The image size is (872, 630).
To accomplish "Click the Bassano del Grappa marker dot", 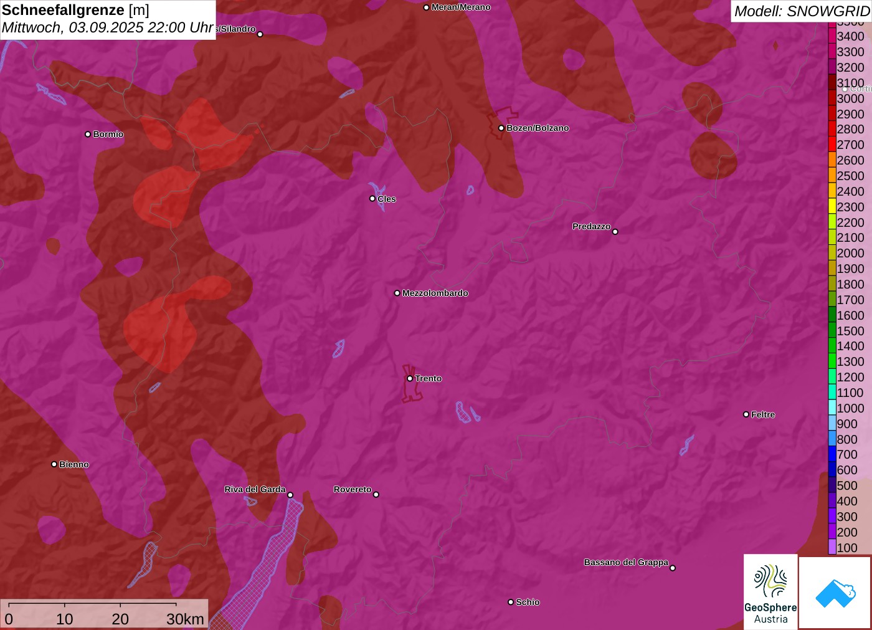I will click(673, 568).
